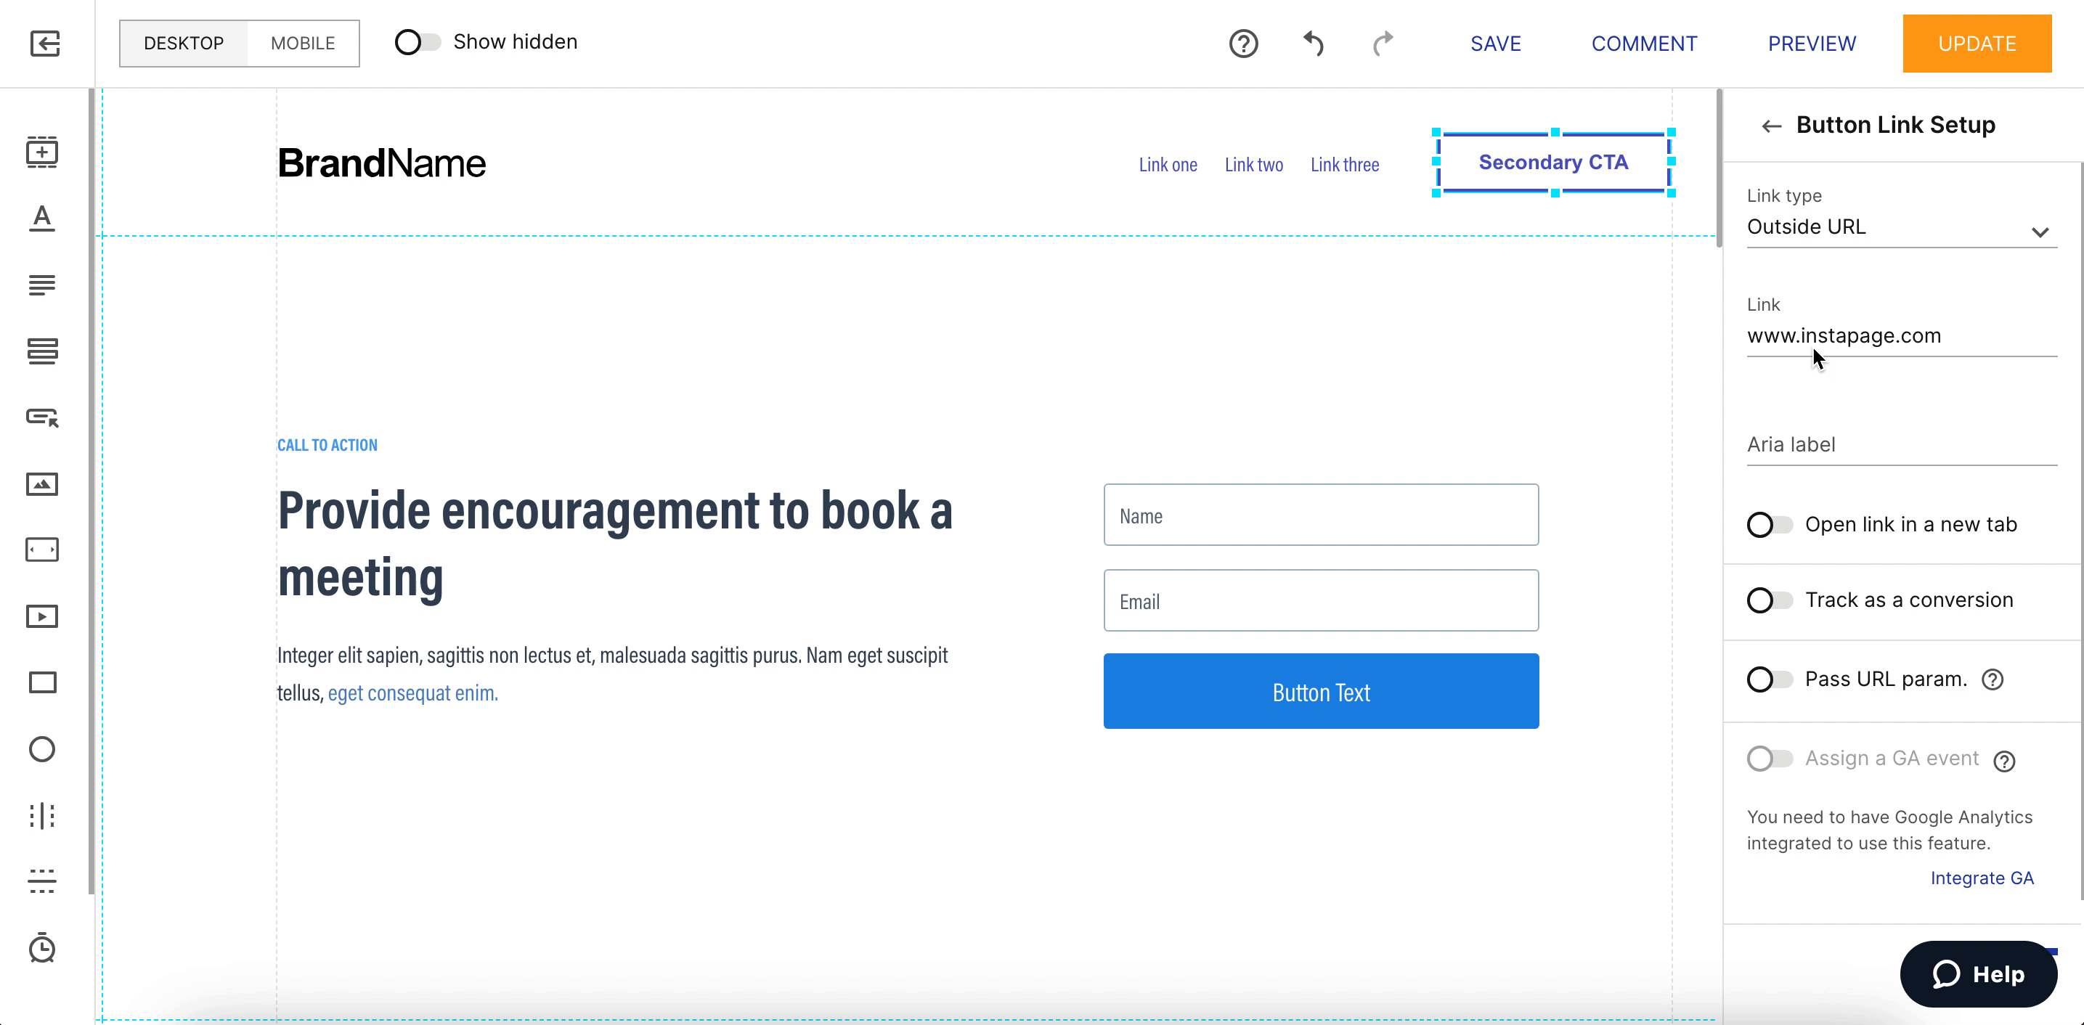Image resolution: width=2084 pixels, height=1025 pixels.
Task: Select Link one in the header
Action: pyautogui.click(x=1168, y=164)
